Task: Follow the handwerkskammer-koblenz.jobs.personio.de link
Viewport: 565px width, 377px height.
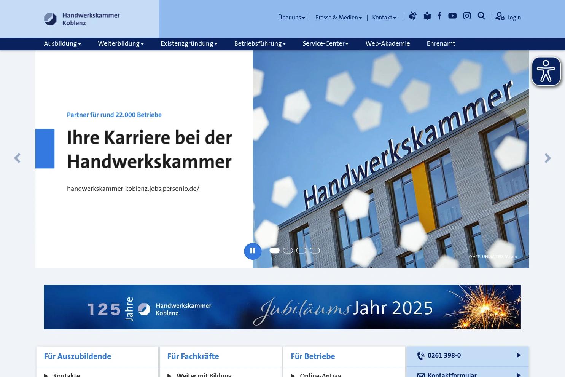Action: point(133,188)
